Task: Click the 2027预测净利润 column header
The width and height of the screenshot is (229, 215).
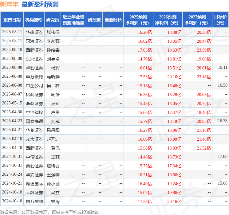Action: pos(197,20)
